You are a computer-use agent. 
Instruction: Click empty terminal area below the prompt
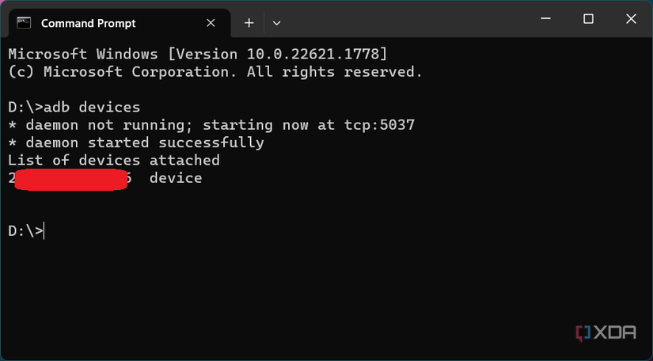[325, 291]
